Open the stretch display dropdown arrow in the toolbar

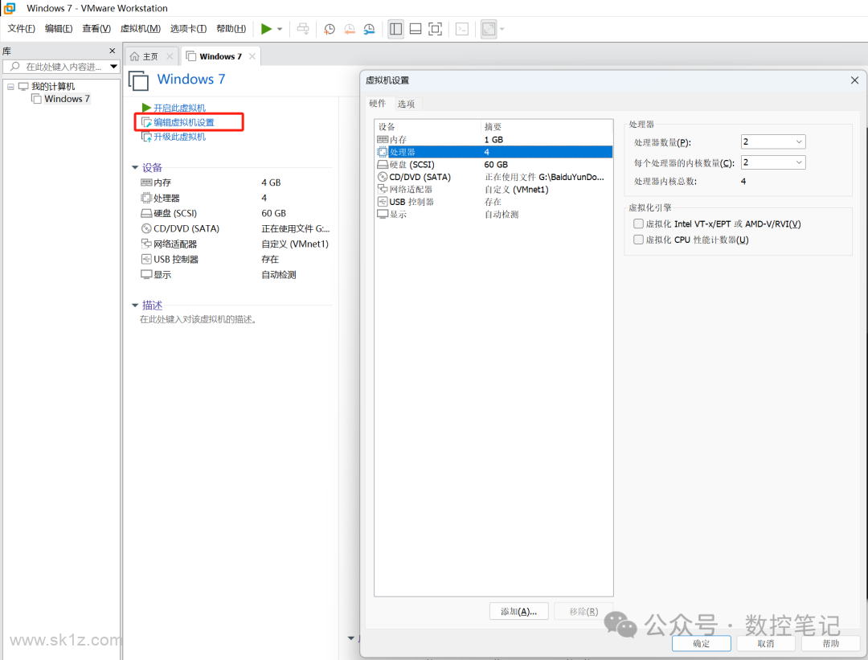tap(502, 29)
